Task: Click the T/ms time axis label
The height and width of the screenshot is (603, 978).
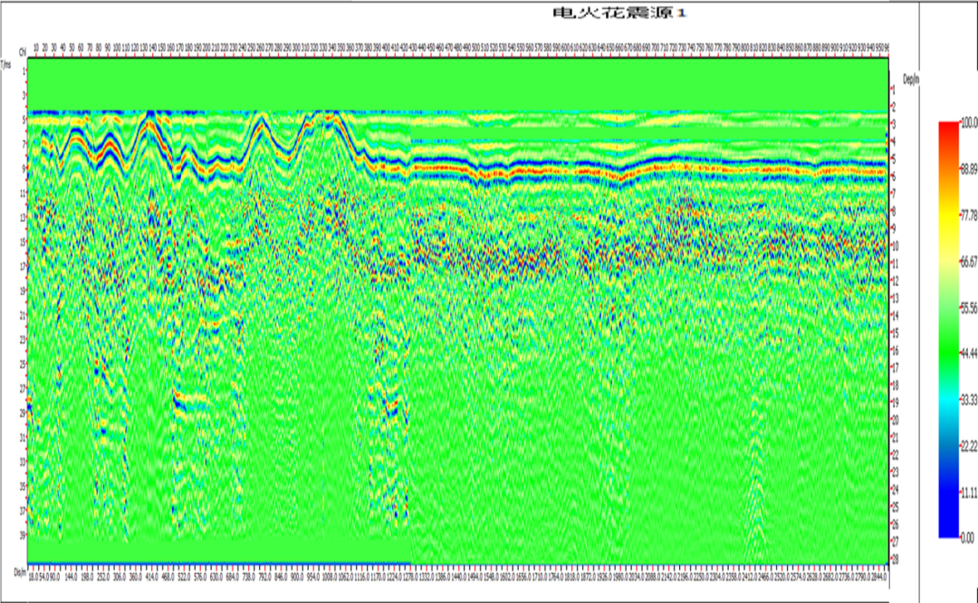Action: (x=7, y=63)
